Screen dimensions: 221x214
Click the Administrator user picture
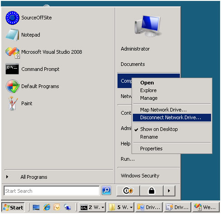148,26
